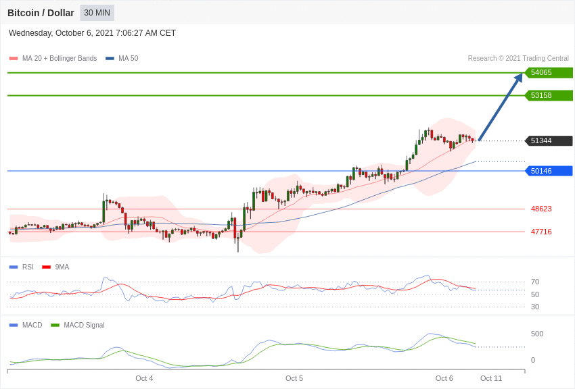Click the MACD Signal green legend swatch
The height and width of the screenshot is (389, 575).
55,326
